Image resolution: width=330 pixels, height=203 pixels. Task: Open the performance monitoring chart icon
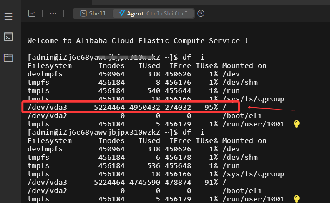pyautogui.click(x=32, y=13)
